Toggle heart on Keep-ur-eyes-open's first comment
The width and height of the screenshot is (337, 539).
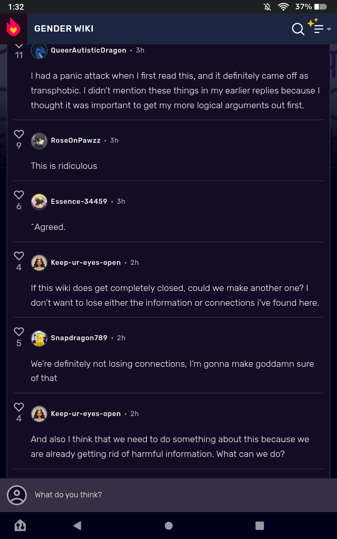[19, 256]
